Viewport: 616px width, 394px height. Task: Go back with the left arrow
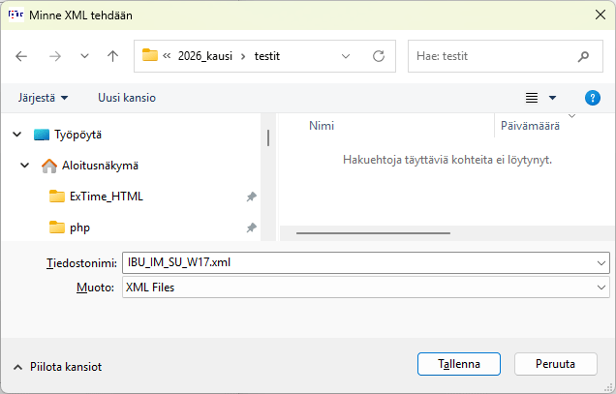click(x=22, y=56)
